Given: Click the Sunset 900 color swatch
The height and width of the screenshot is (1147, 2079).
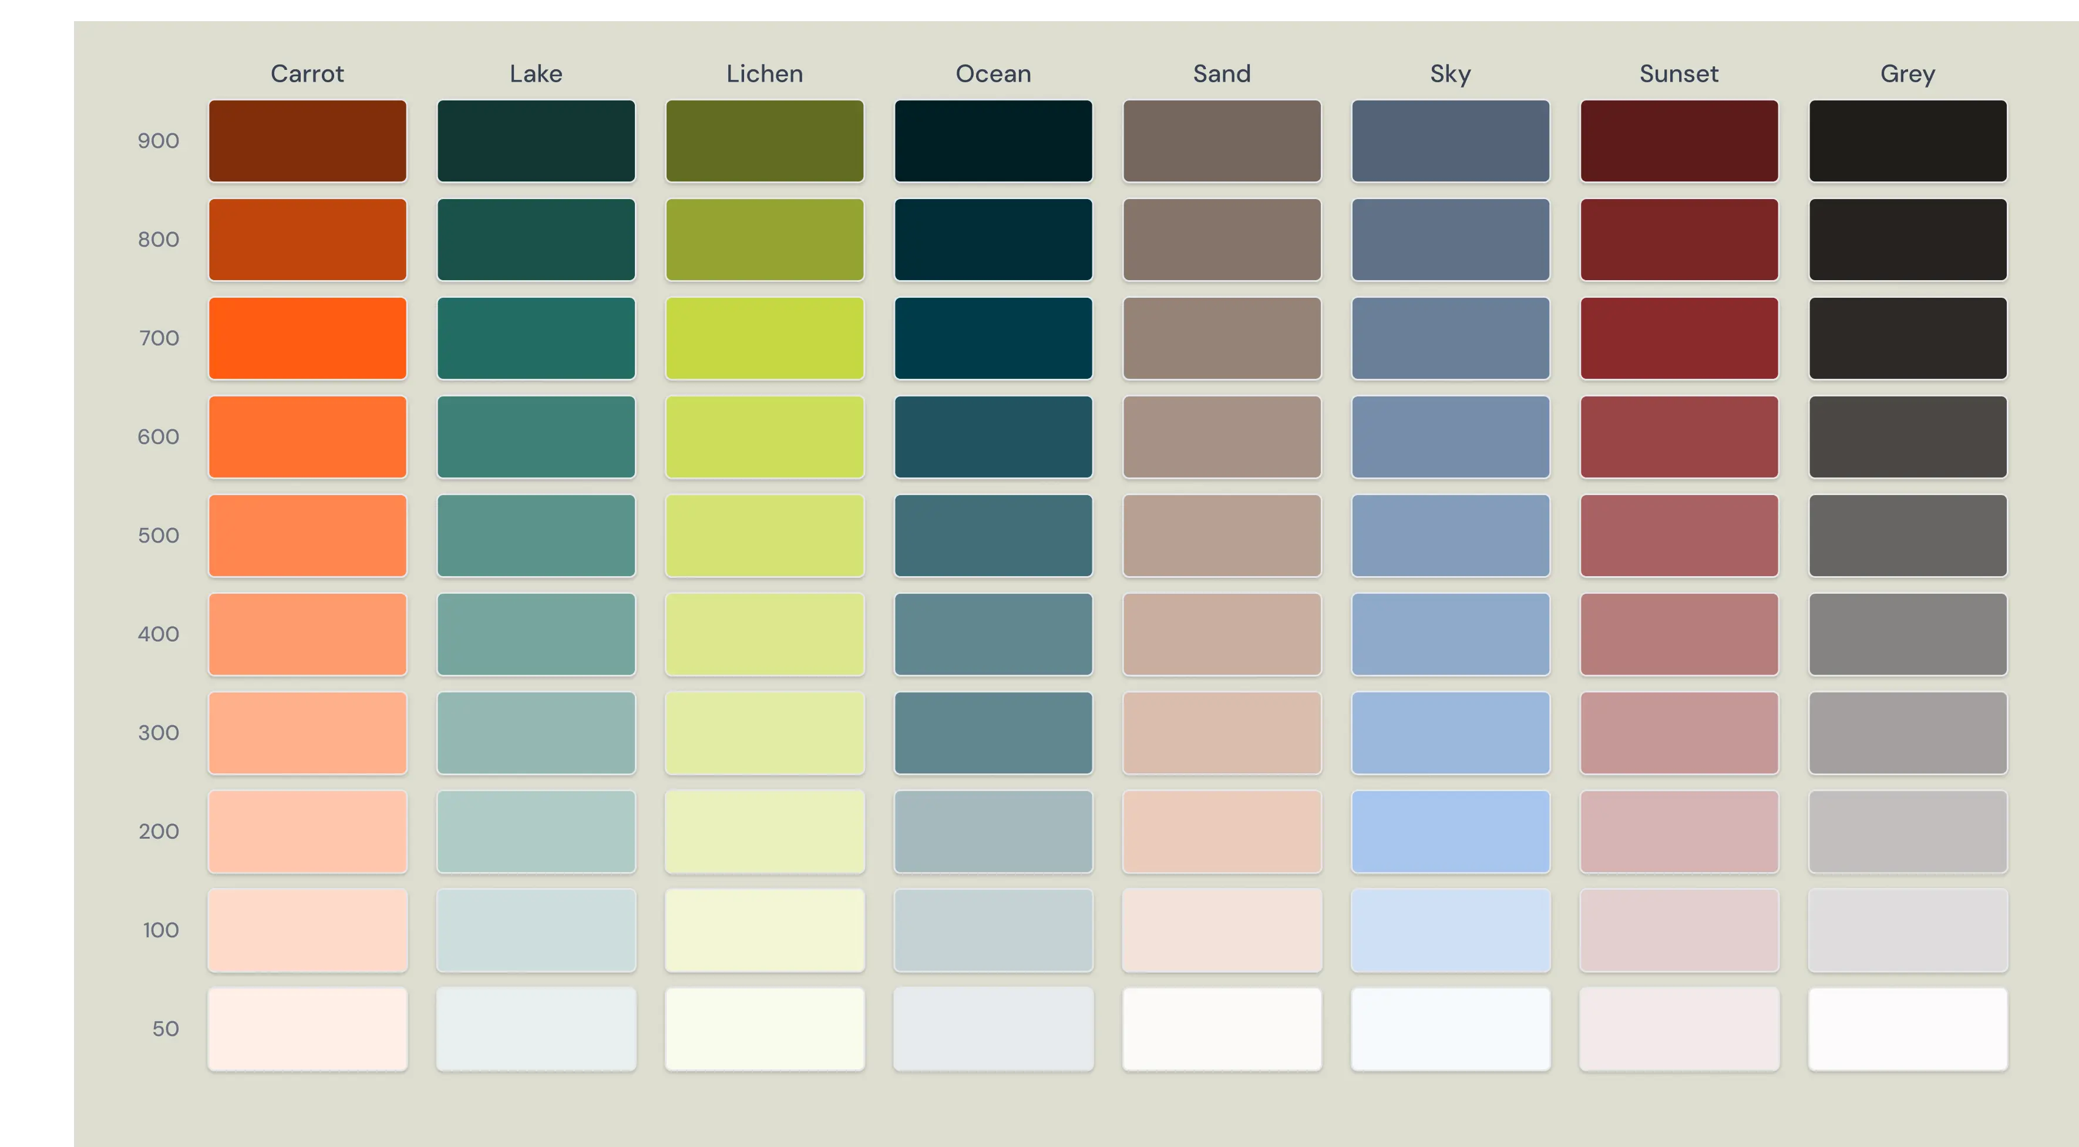Looking at the screenshot, I should point(1678,142).
